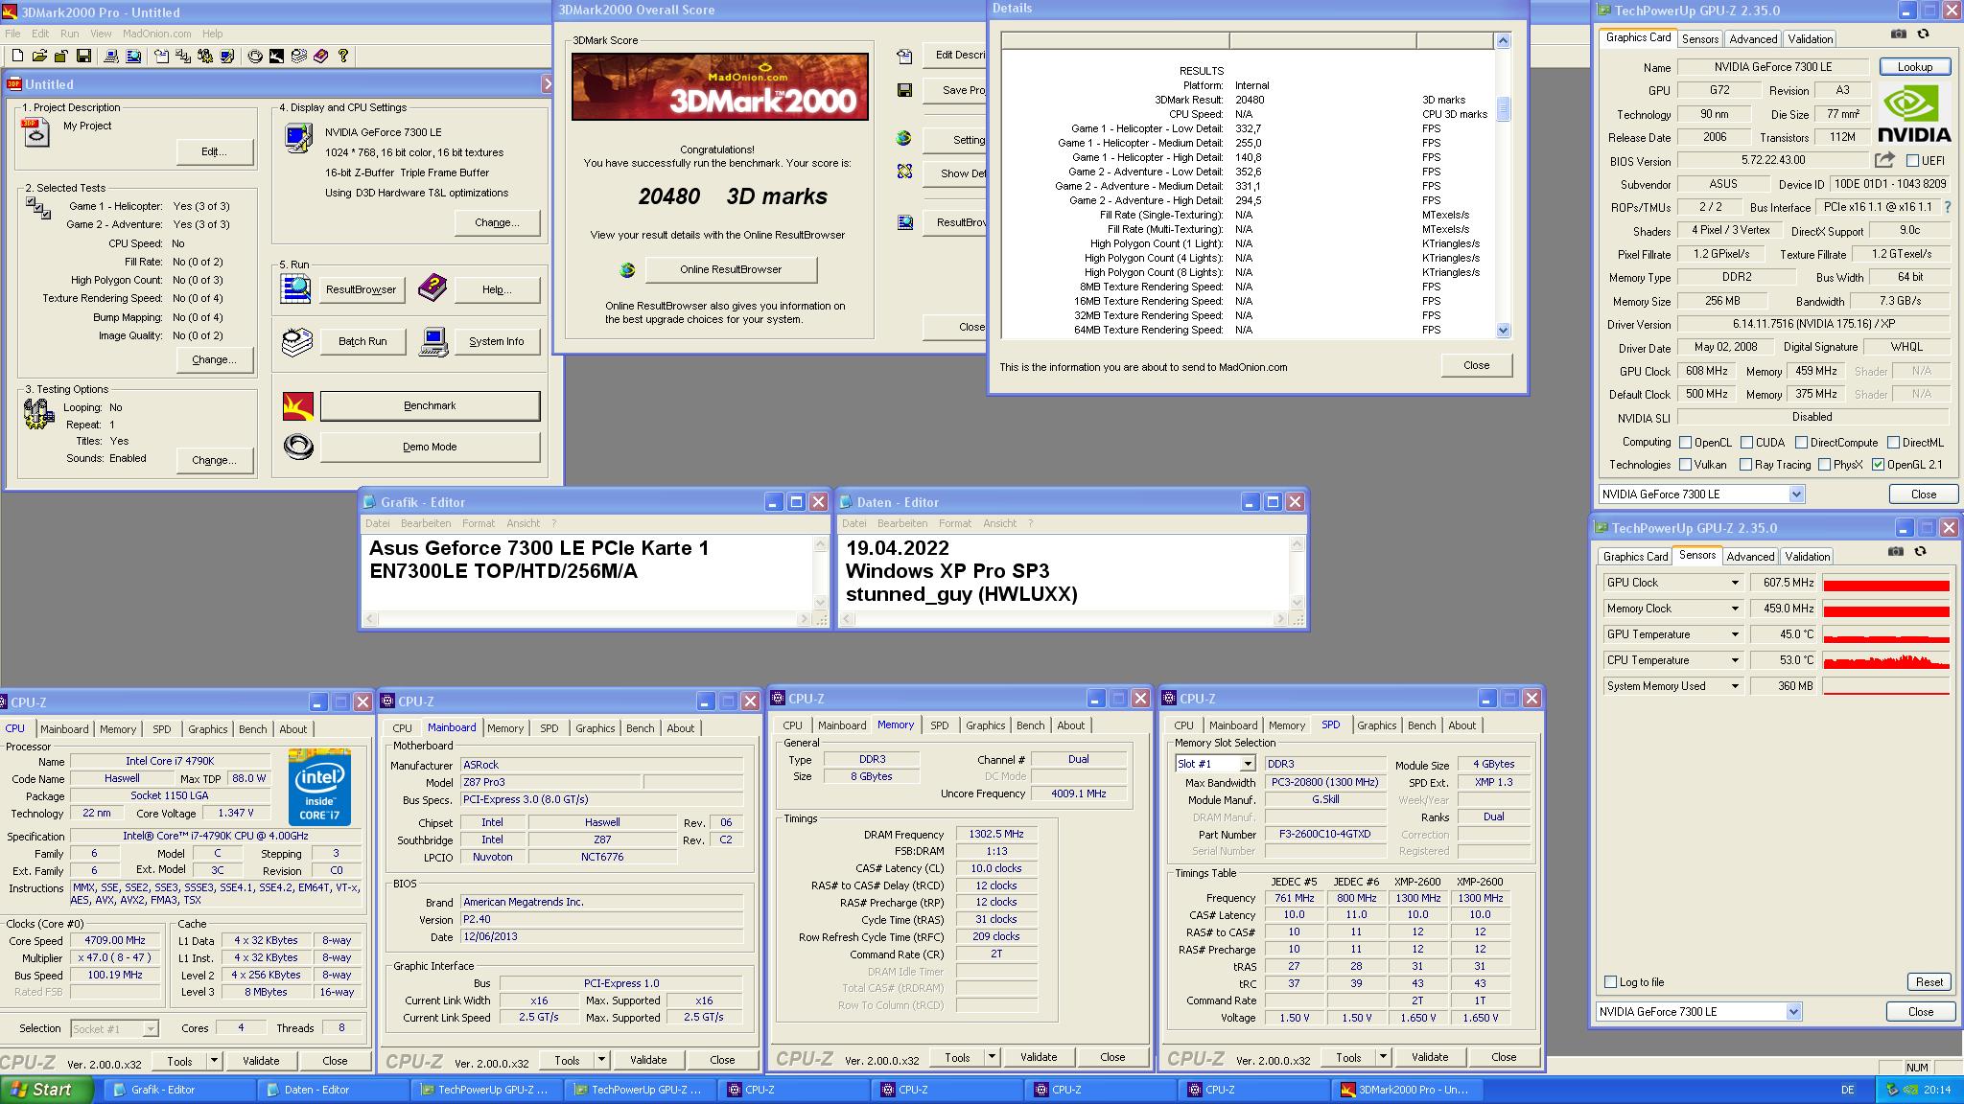Toggle the DirectML checkbox
This screenshot has height=1104, width=1964.
click(x=1893, y=443)
